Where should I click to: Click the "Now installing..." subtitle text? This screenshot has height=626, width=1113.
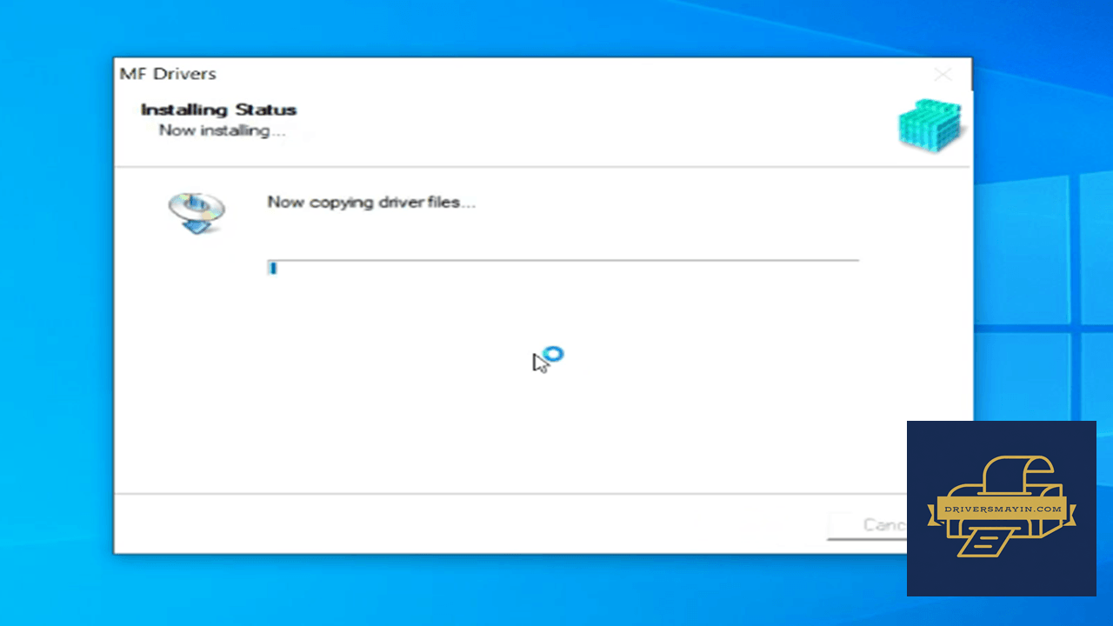click(x=222, y=130)
